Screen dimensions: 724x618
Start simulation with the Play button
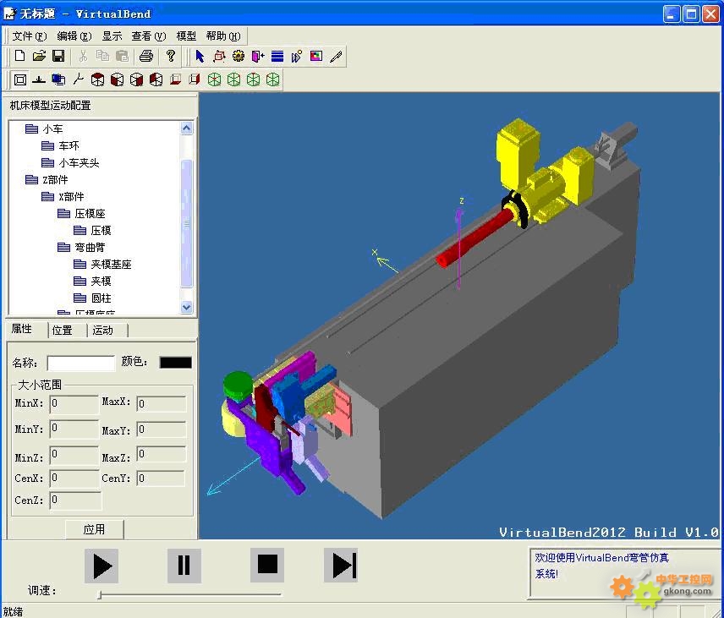point(101,566)
